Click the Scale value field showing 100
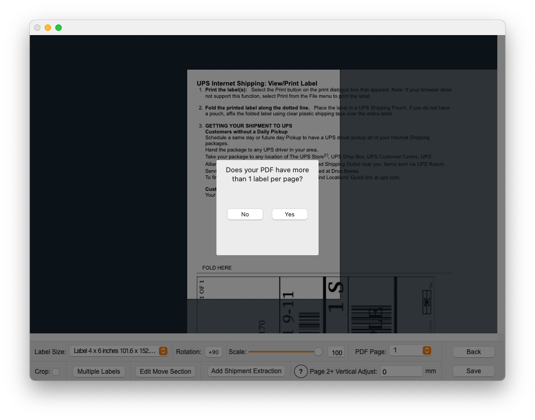The width and height of the screenshot is (535, 420). point(337,352)
